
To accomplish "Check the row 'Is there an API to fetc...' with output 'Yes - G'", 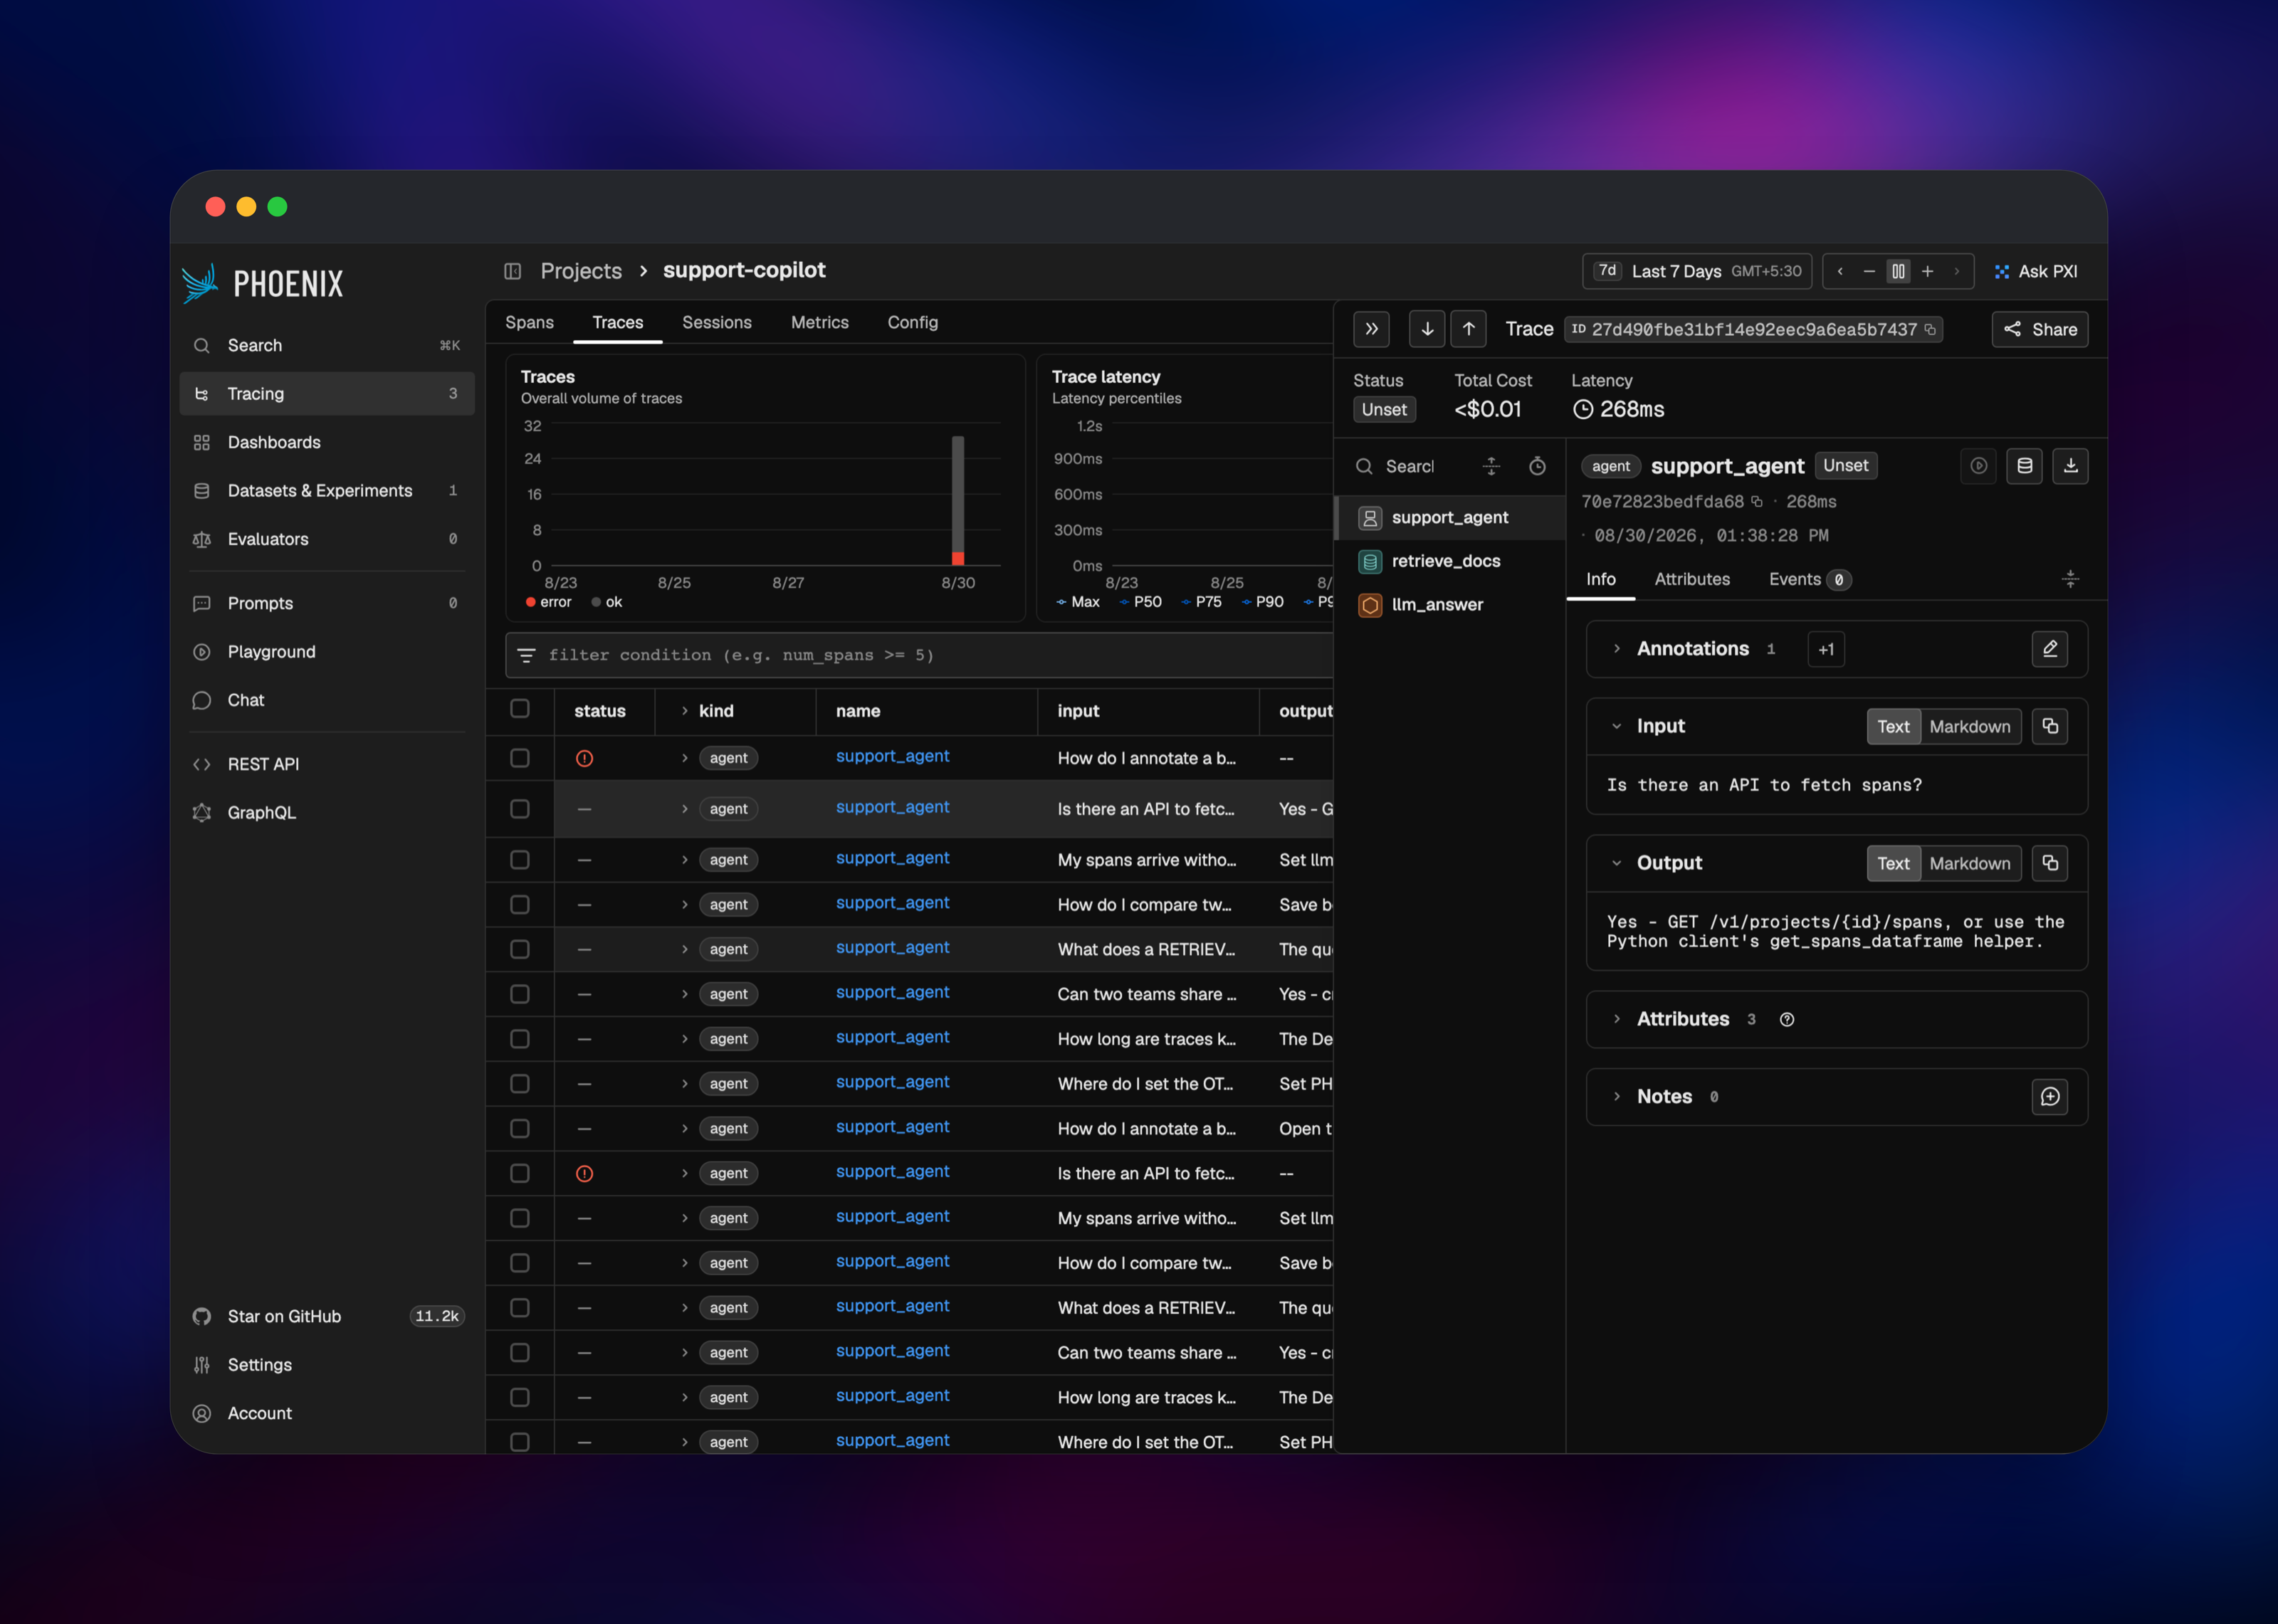I will (x=520, y=808).
